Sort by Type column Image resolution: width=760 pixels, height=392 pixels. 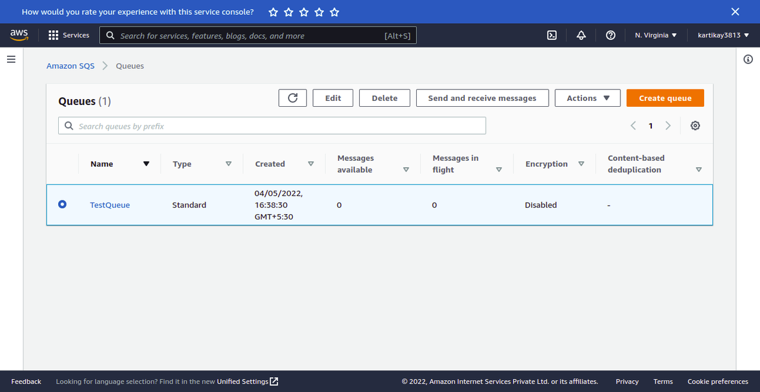coord(229,164)
